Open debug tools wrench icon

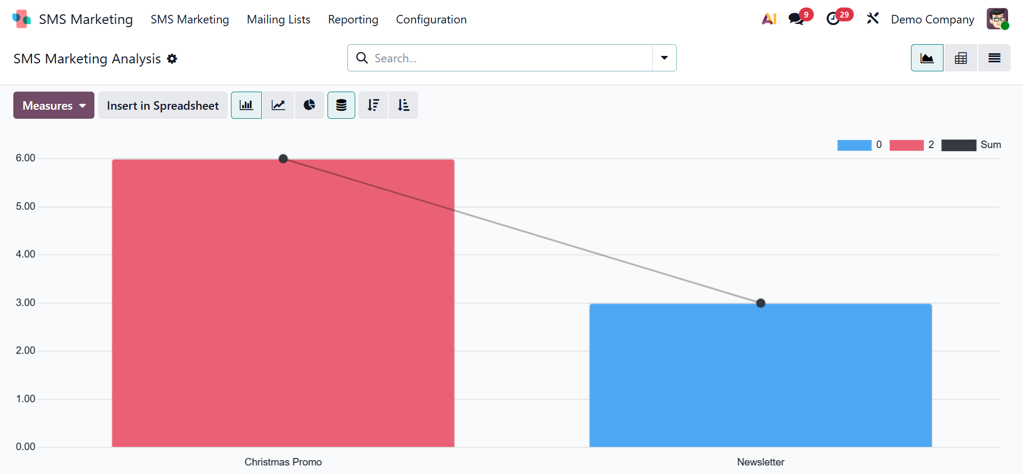[873, 19]
